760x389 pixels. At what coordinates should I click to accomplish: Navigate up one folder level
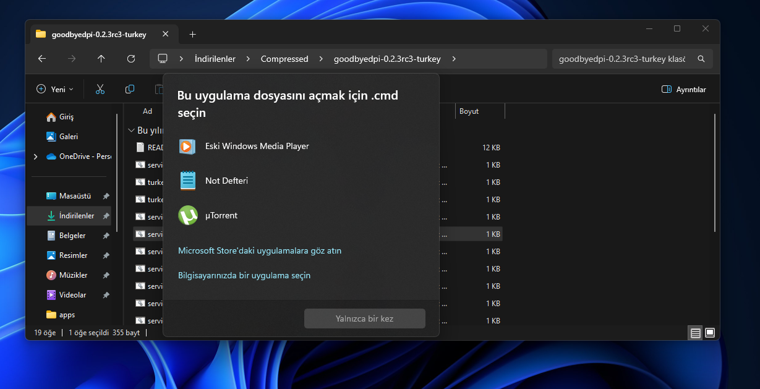(101, 59)
